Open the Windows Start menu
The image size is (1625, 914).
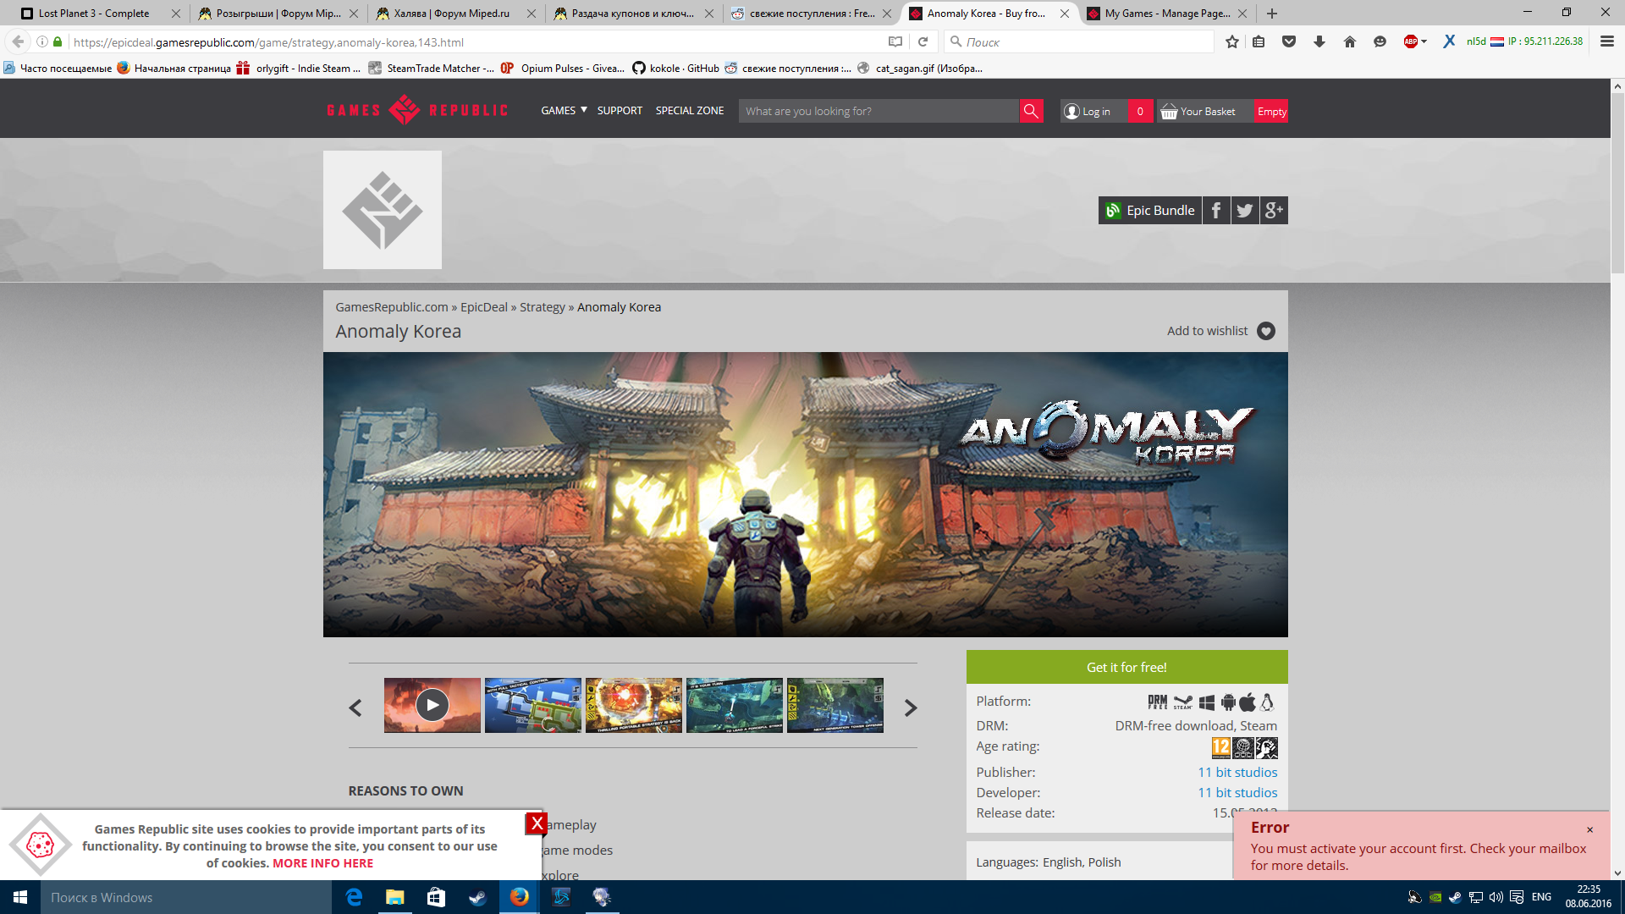pyautogui.click(x=20, y=897)
